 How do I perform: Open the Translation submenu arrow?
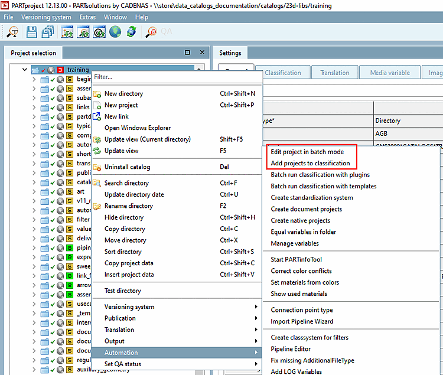point(256,330)
